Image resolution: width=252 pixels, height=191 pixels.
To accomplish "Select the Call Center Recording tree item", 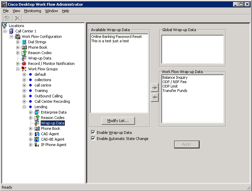I will tap(52, 101).
